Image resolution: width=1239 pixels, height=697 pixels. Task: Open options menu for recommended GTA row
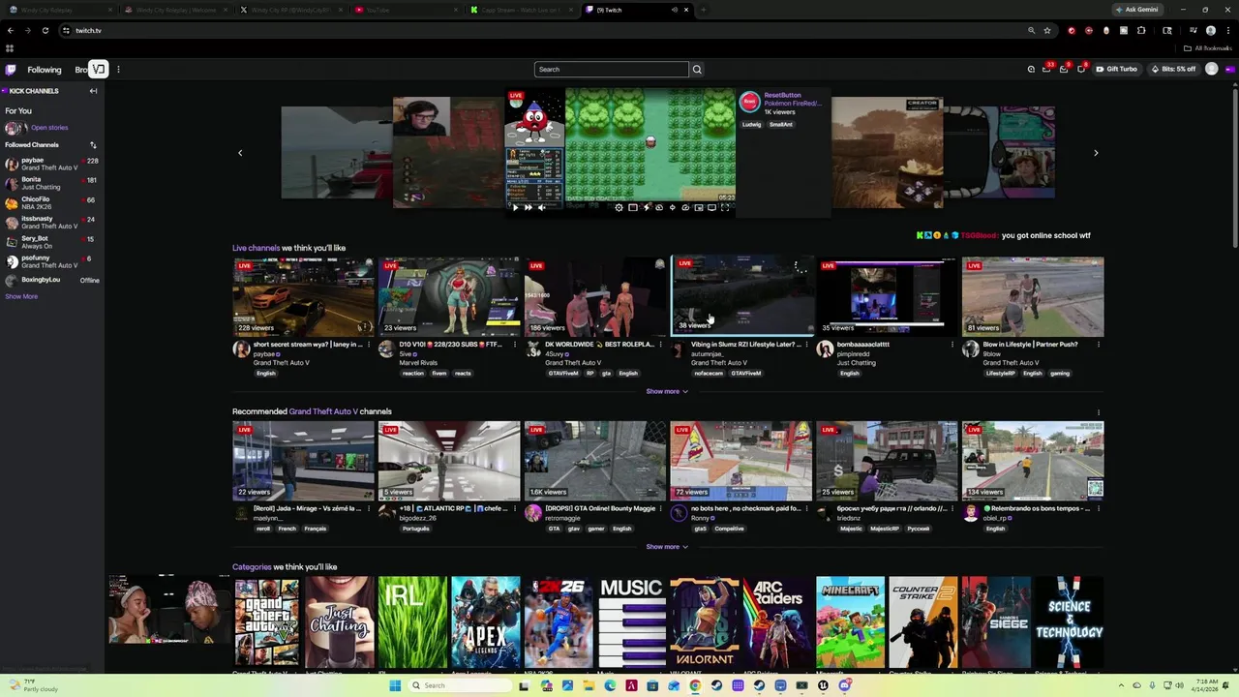tap(1098, 412)
